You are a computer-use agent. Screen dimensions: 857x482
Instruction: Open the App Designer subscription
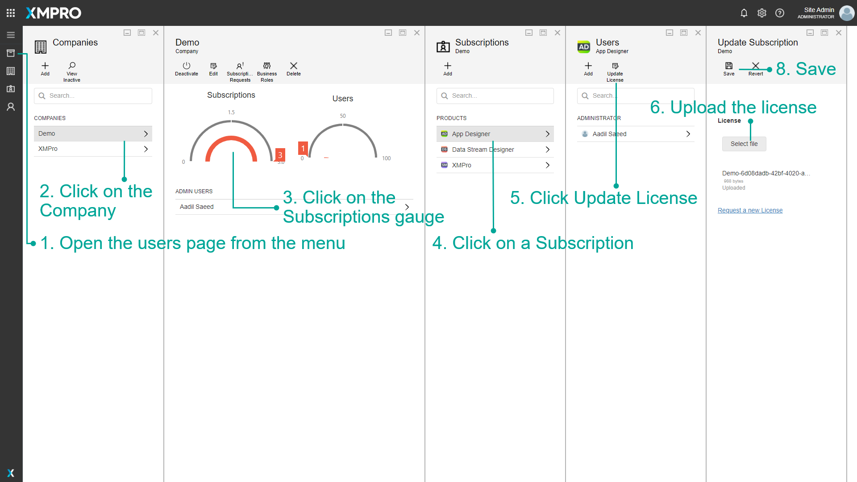point(495,134)
